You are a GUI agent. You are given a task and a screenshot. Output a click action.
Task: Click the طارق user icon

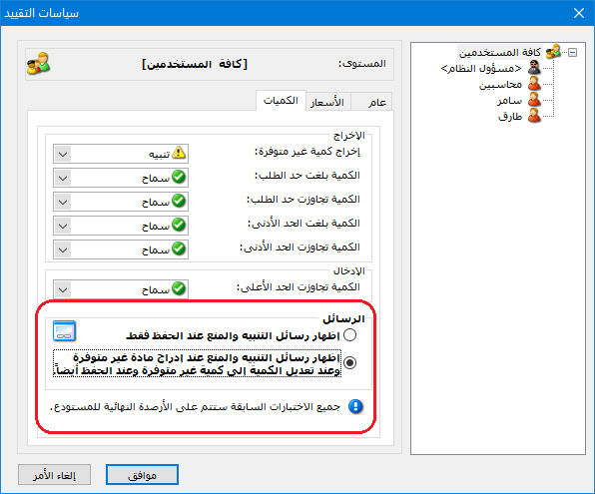[x=534, y=116]
